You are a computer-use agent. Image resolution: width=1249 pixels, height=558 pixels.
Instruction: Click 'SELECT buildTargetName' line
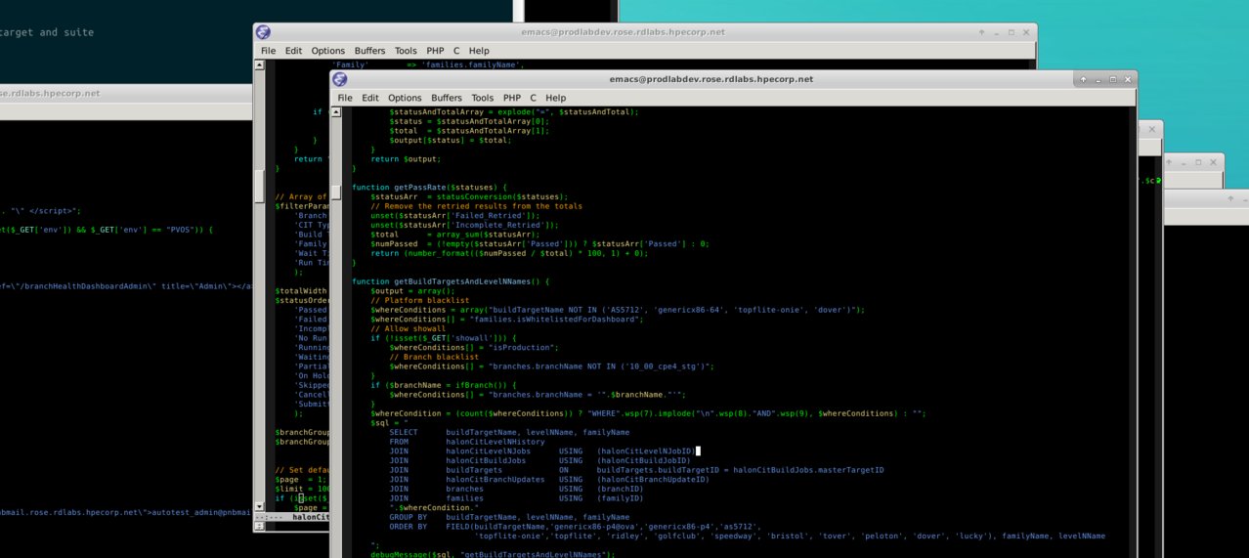[x=509, y=432]
